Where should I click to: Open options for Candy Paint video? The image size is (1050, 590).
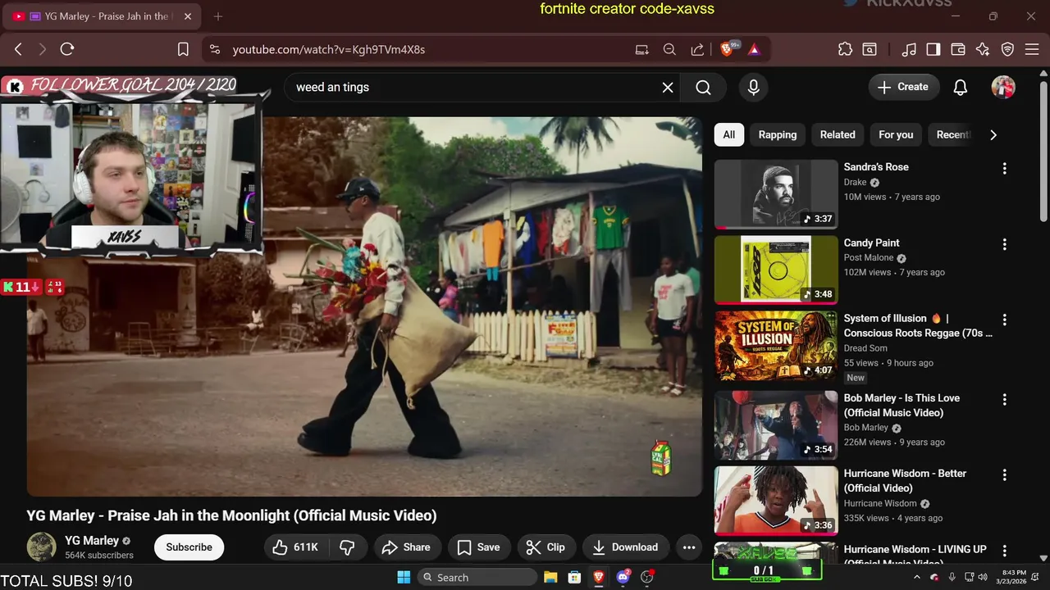click(1004, 244)
